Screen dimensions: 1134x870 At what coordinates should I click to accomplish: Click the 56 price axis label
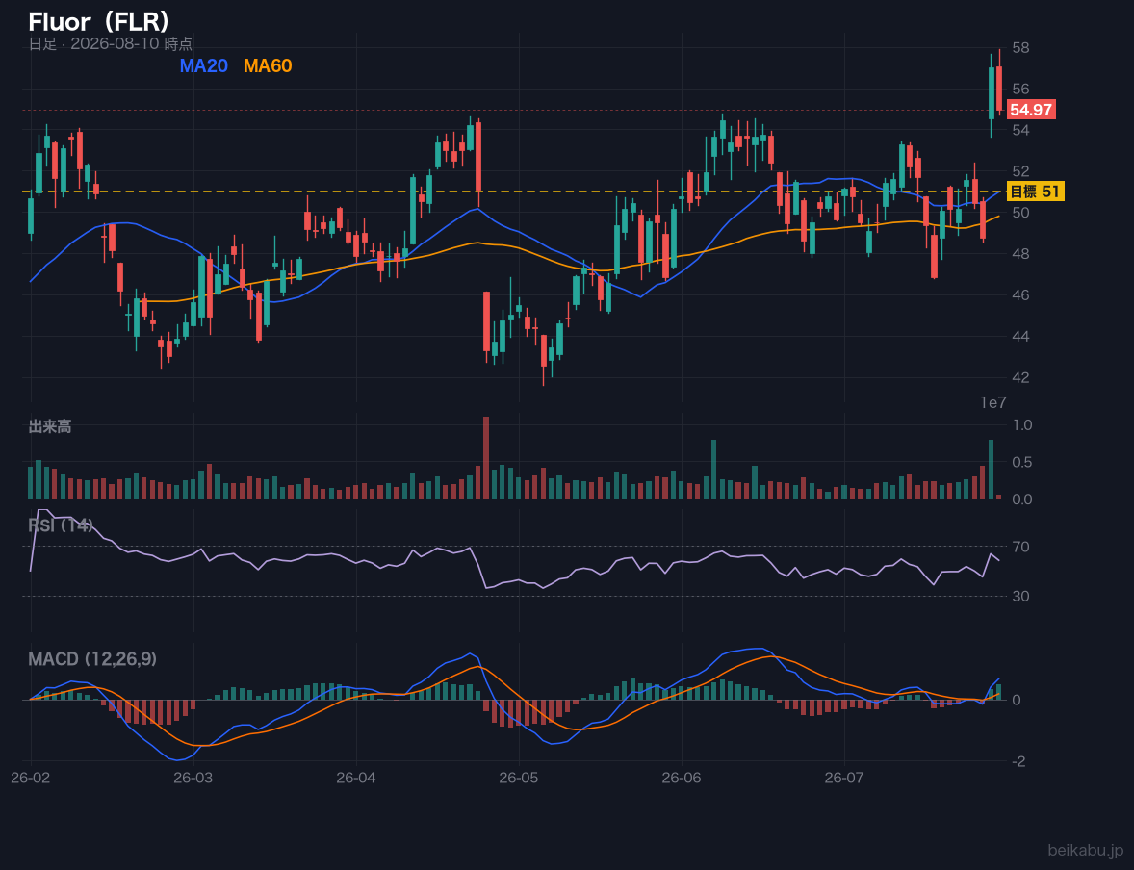(1020, 89)
